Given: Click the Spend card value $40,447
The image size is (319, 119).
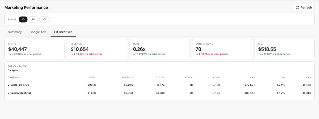Looking at the screenshot, I should coord(17,49).
